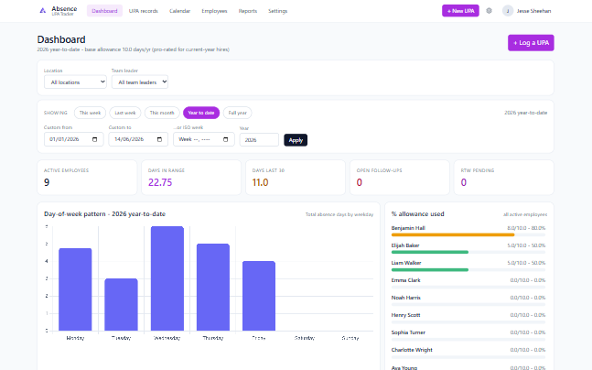Click the name Benjamin Hall
The width and height of the screenshot is (592, 370).
(408, 228)
